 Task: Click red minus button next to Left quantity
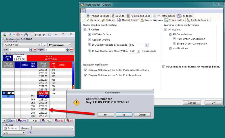[35, 50]
